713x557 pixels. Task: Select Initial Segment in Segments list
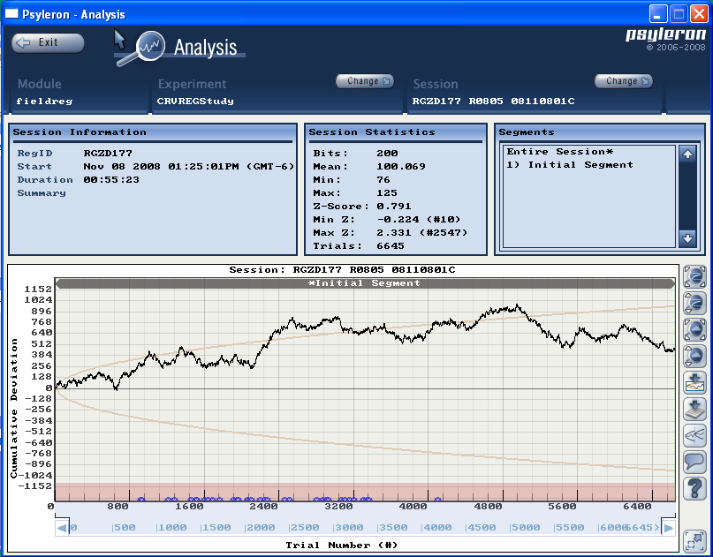(x=570, y=165)
